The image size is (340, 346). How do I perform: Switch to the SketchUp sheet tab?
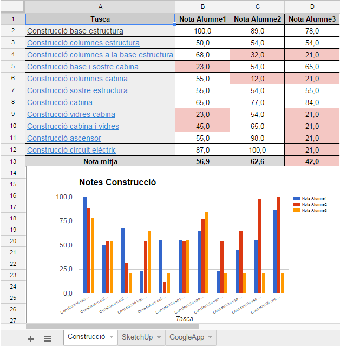point(137,337)
